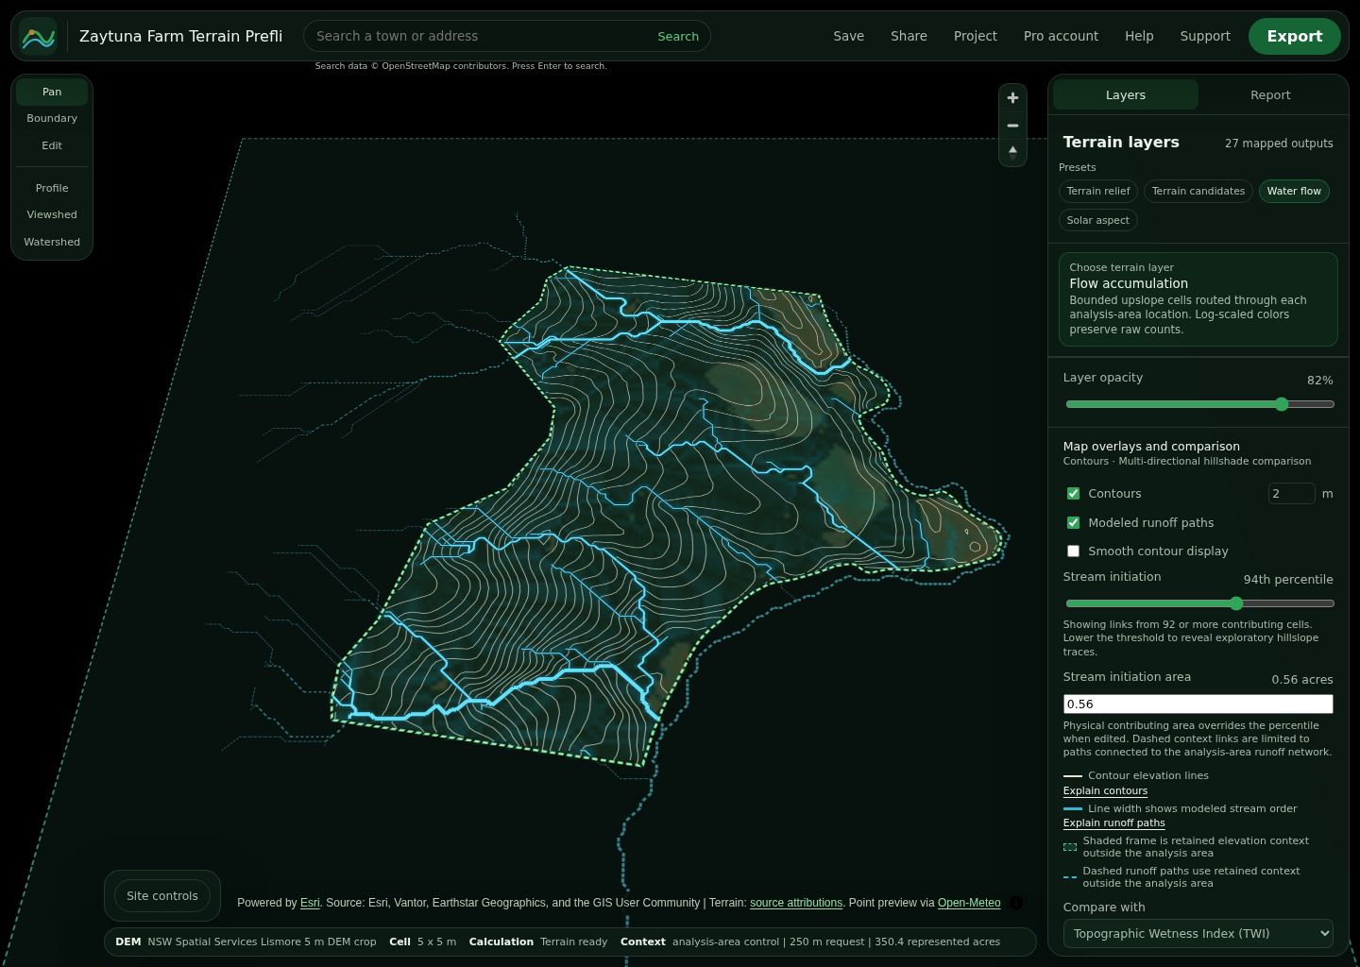Toggle Modeled runoff paths checkbox

coord(1073,523)
